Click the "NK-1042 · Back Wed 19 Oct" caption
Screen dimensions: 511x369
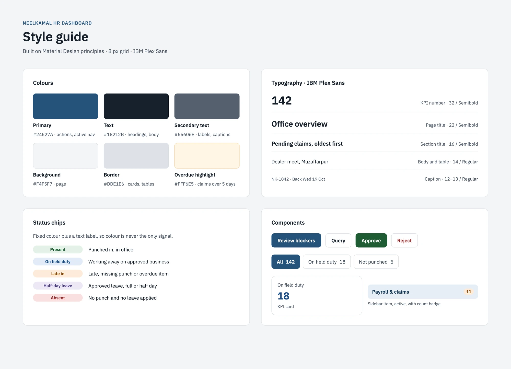(x=298, y=179)
